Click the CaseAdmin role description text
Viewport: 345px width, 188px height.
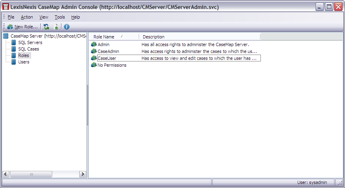[199, 51]
